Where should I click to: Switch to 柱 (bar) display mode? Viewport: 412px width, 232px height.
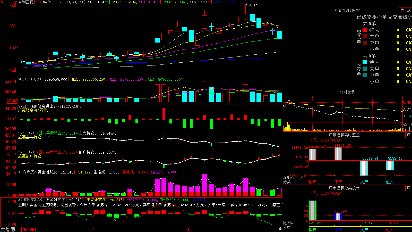(402, 11)
